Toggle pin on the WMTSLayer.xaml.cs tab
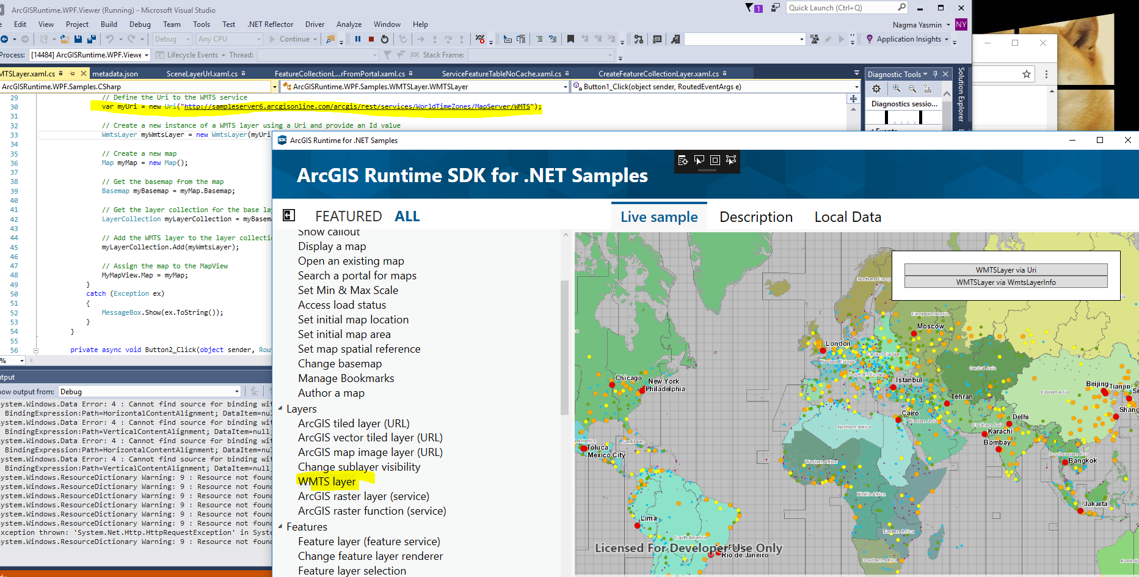The width and height of the screenshot is (1139, 577). coord(72,73)
